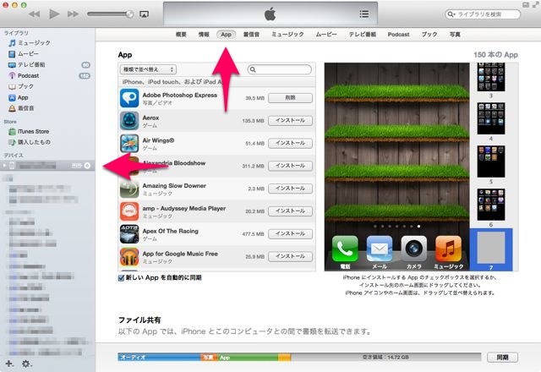This screenshot has height=372, width=541.
Task: Switch to the Podcast tab
Action: coord(398,35)
